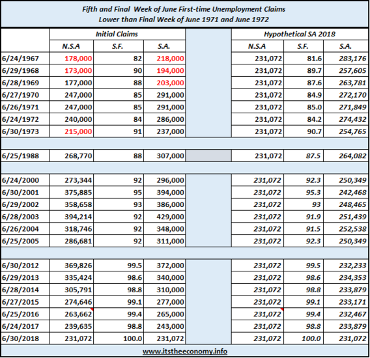Click the 6/30/2012 date cell
The height and width of the screenshot is (358, 370).
[25, 266]
